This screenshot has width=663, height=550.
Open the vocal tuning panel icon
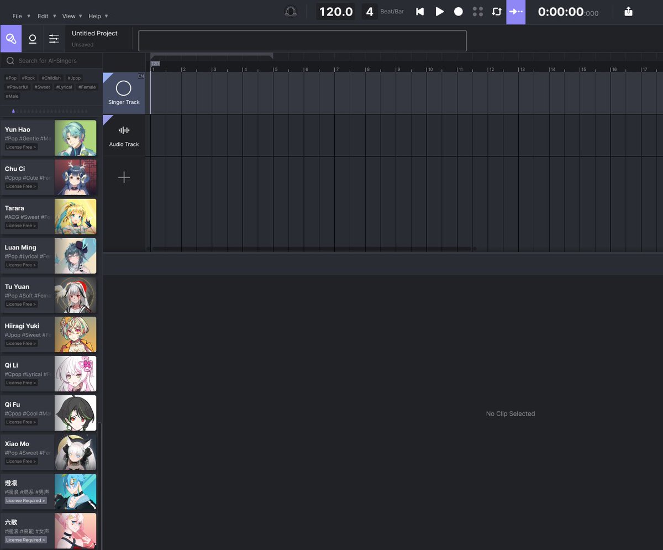point(32,38)
